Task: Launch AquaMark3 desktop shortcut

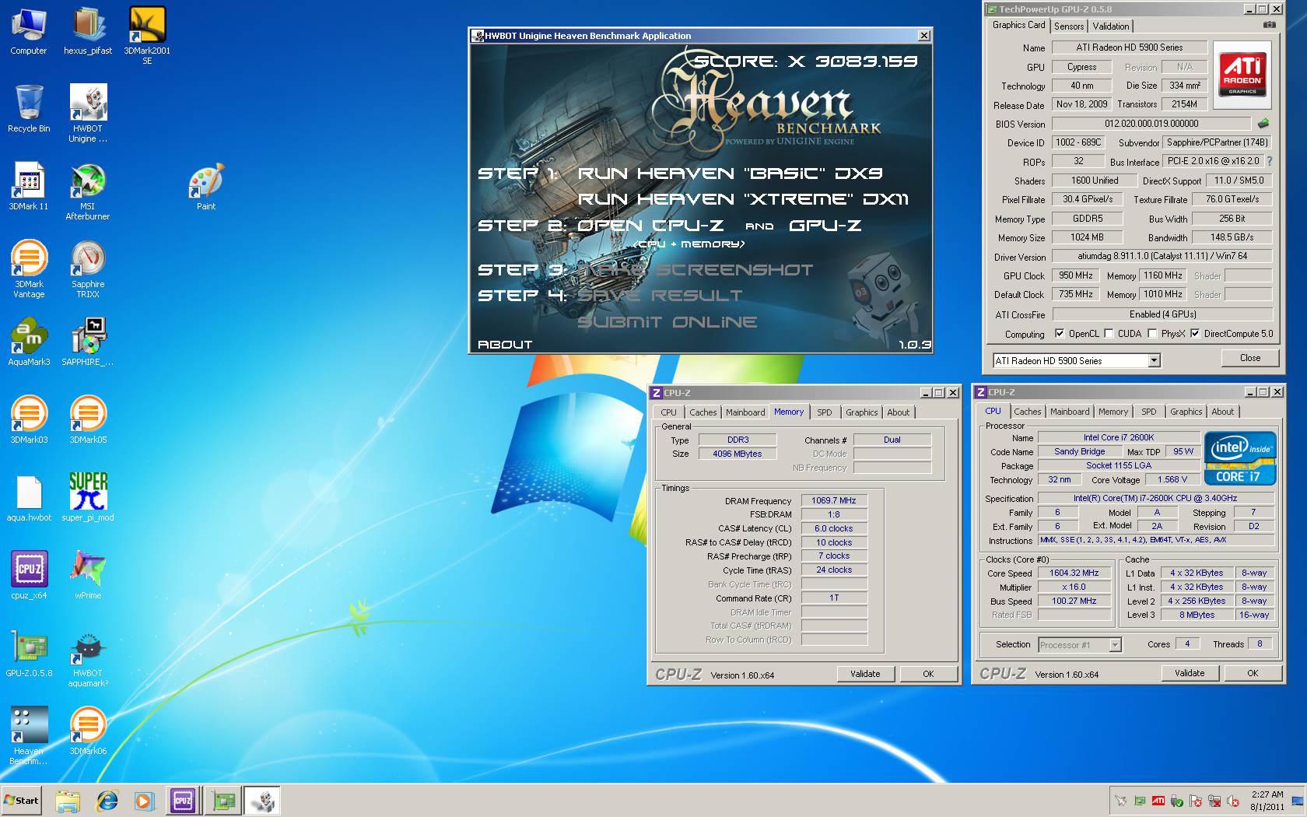Action: [x=29, y=342]
